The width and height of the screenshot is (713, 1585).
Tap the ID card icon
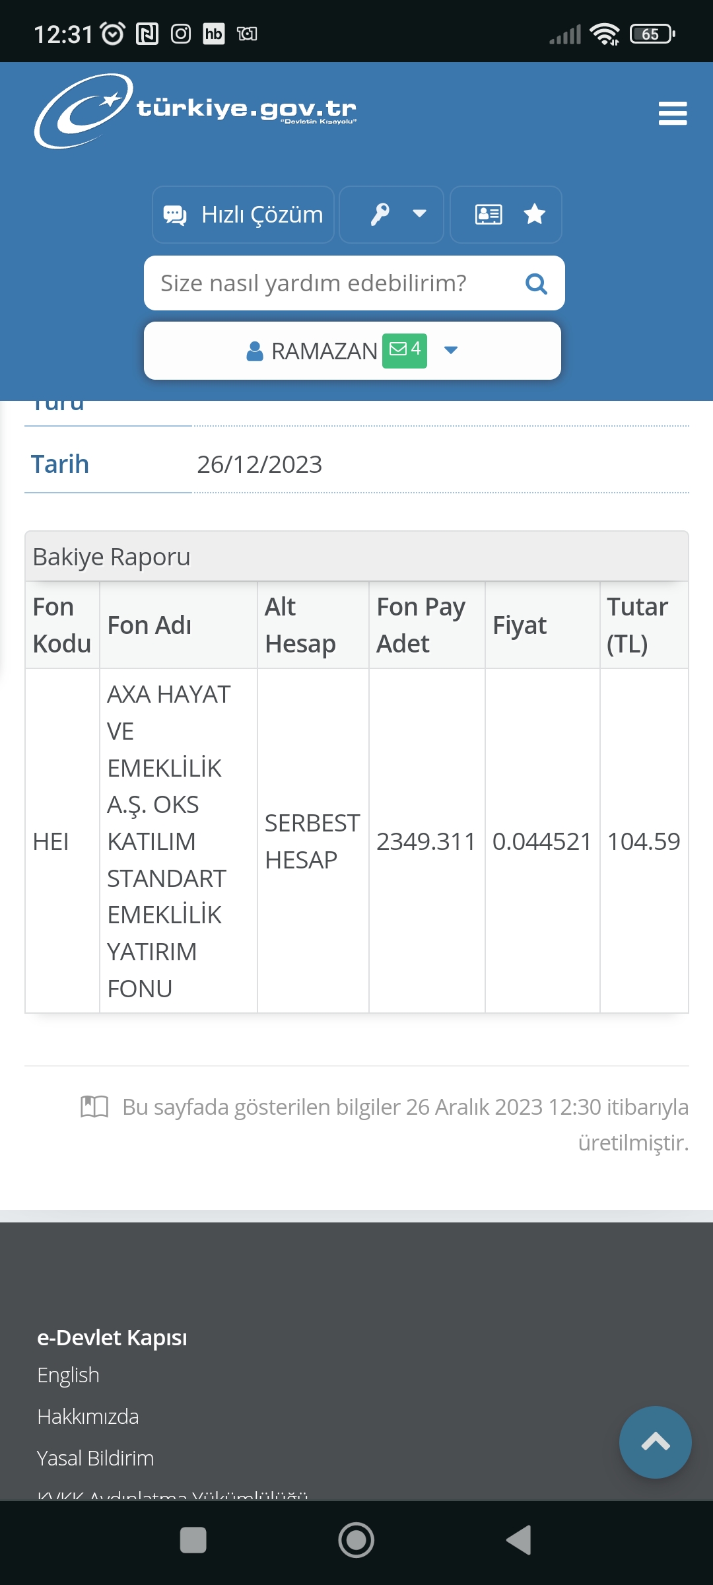[489, 215]
